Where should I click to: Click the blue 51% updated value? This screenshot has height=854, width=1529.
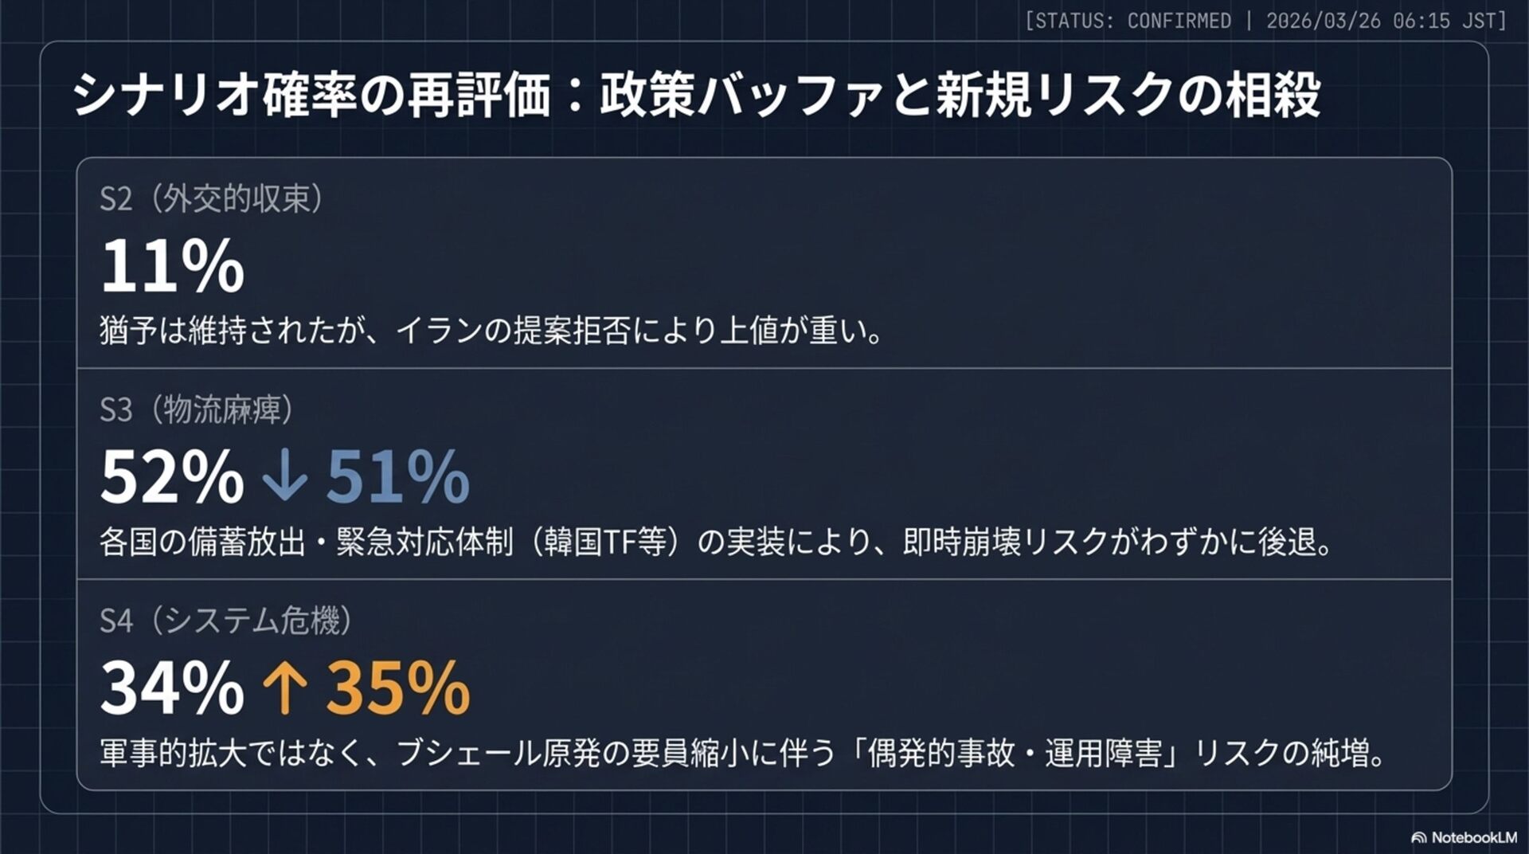398,476
